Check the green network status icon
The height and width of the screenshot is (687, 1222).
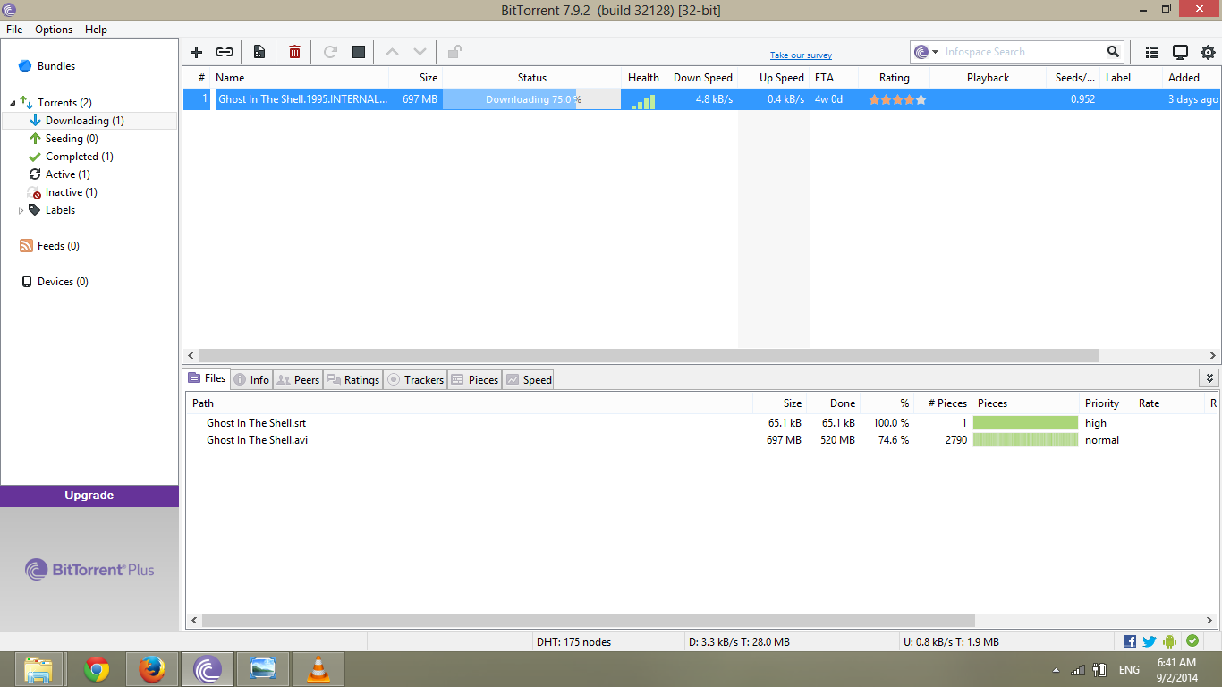[x=1192, y=641]
